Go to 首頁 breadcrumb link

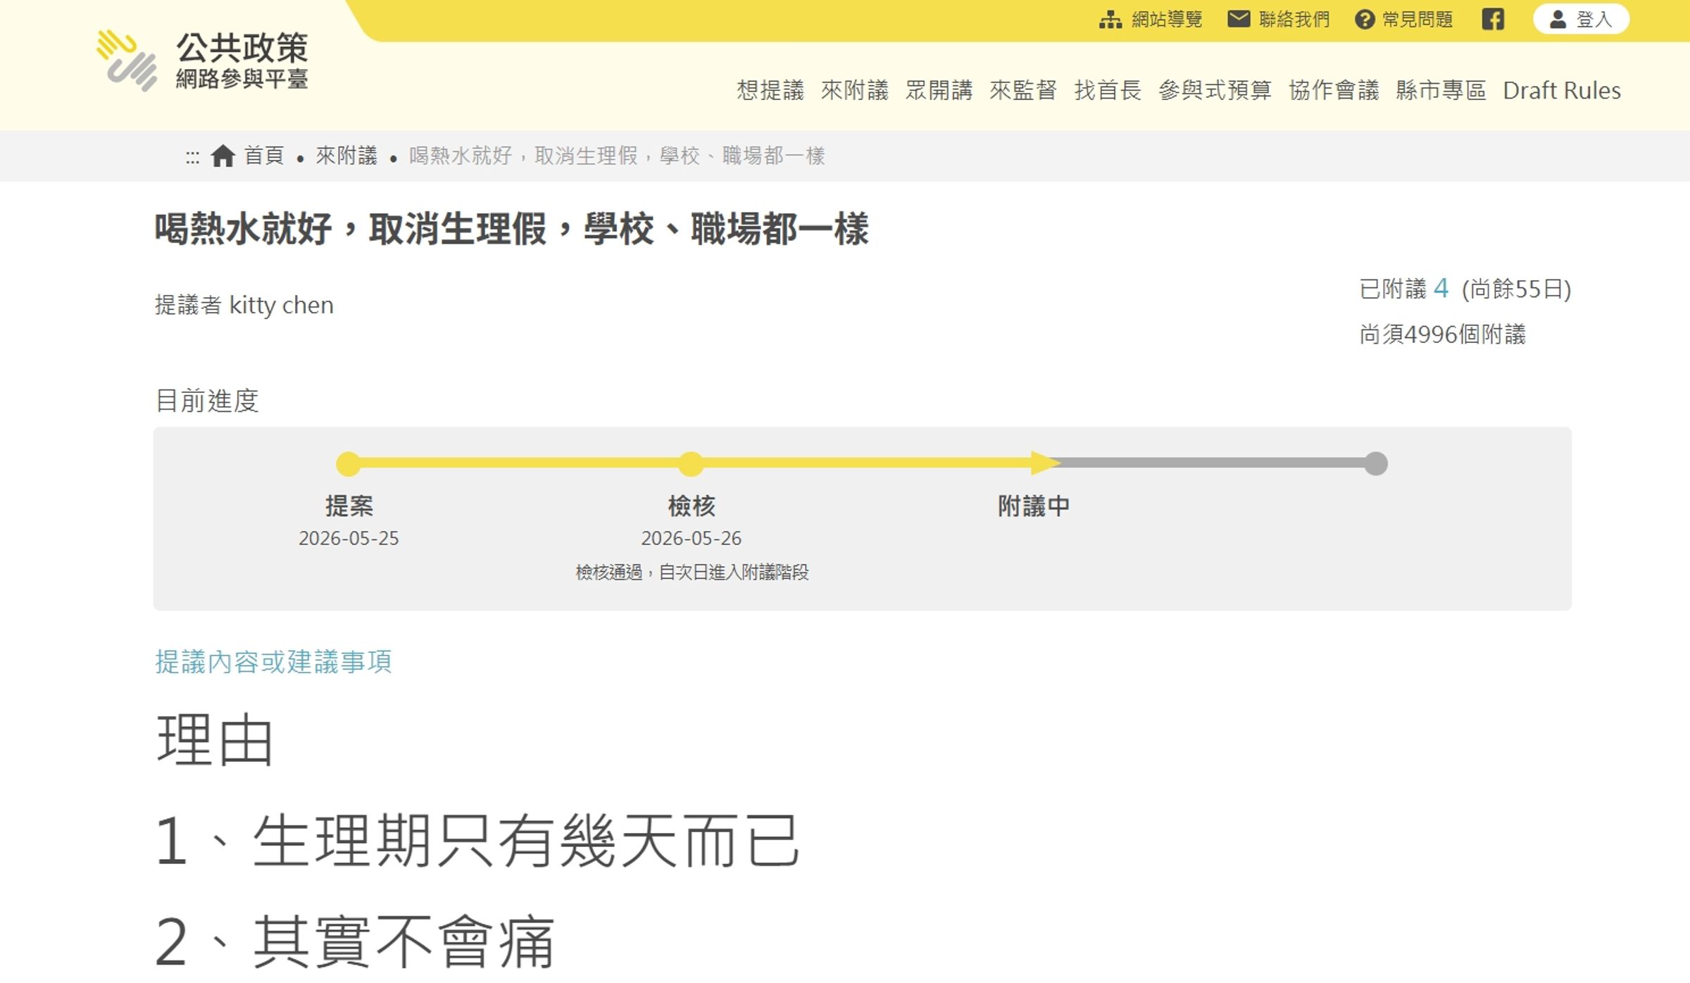point(264,156)
